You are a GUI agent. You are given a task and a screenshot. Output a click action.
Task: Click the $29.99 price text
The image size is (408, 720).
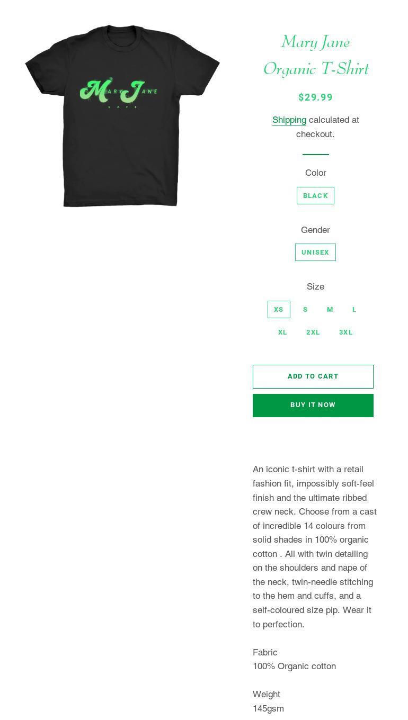tap(316, 97)
